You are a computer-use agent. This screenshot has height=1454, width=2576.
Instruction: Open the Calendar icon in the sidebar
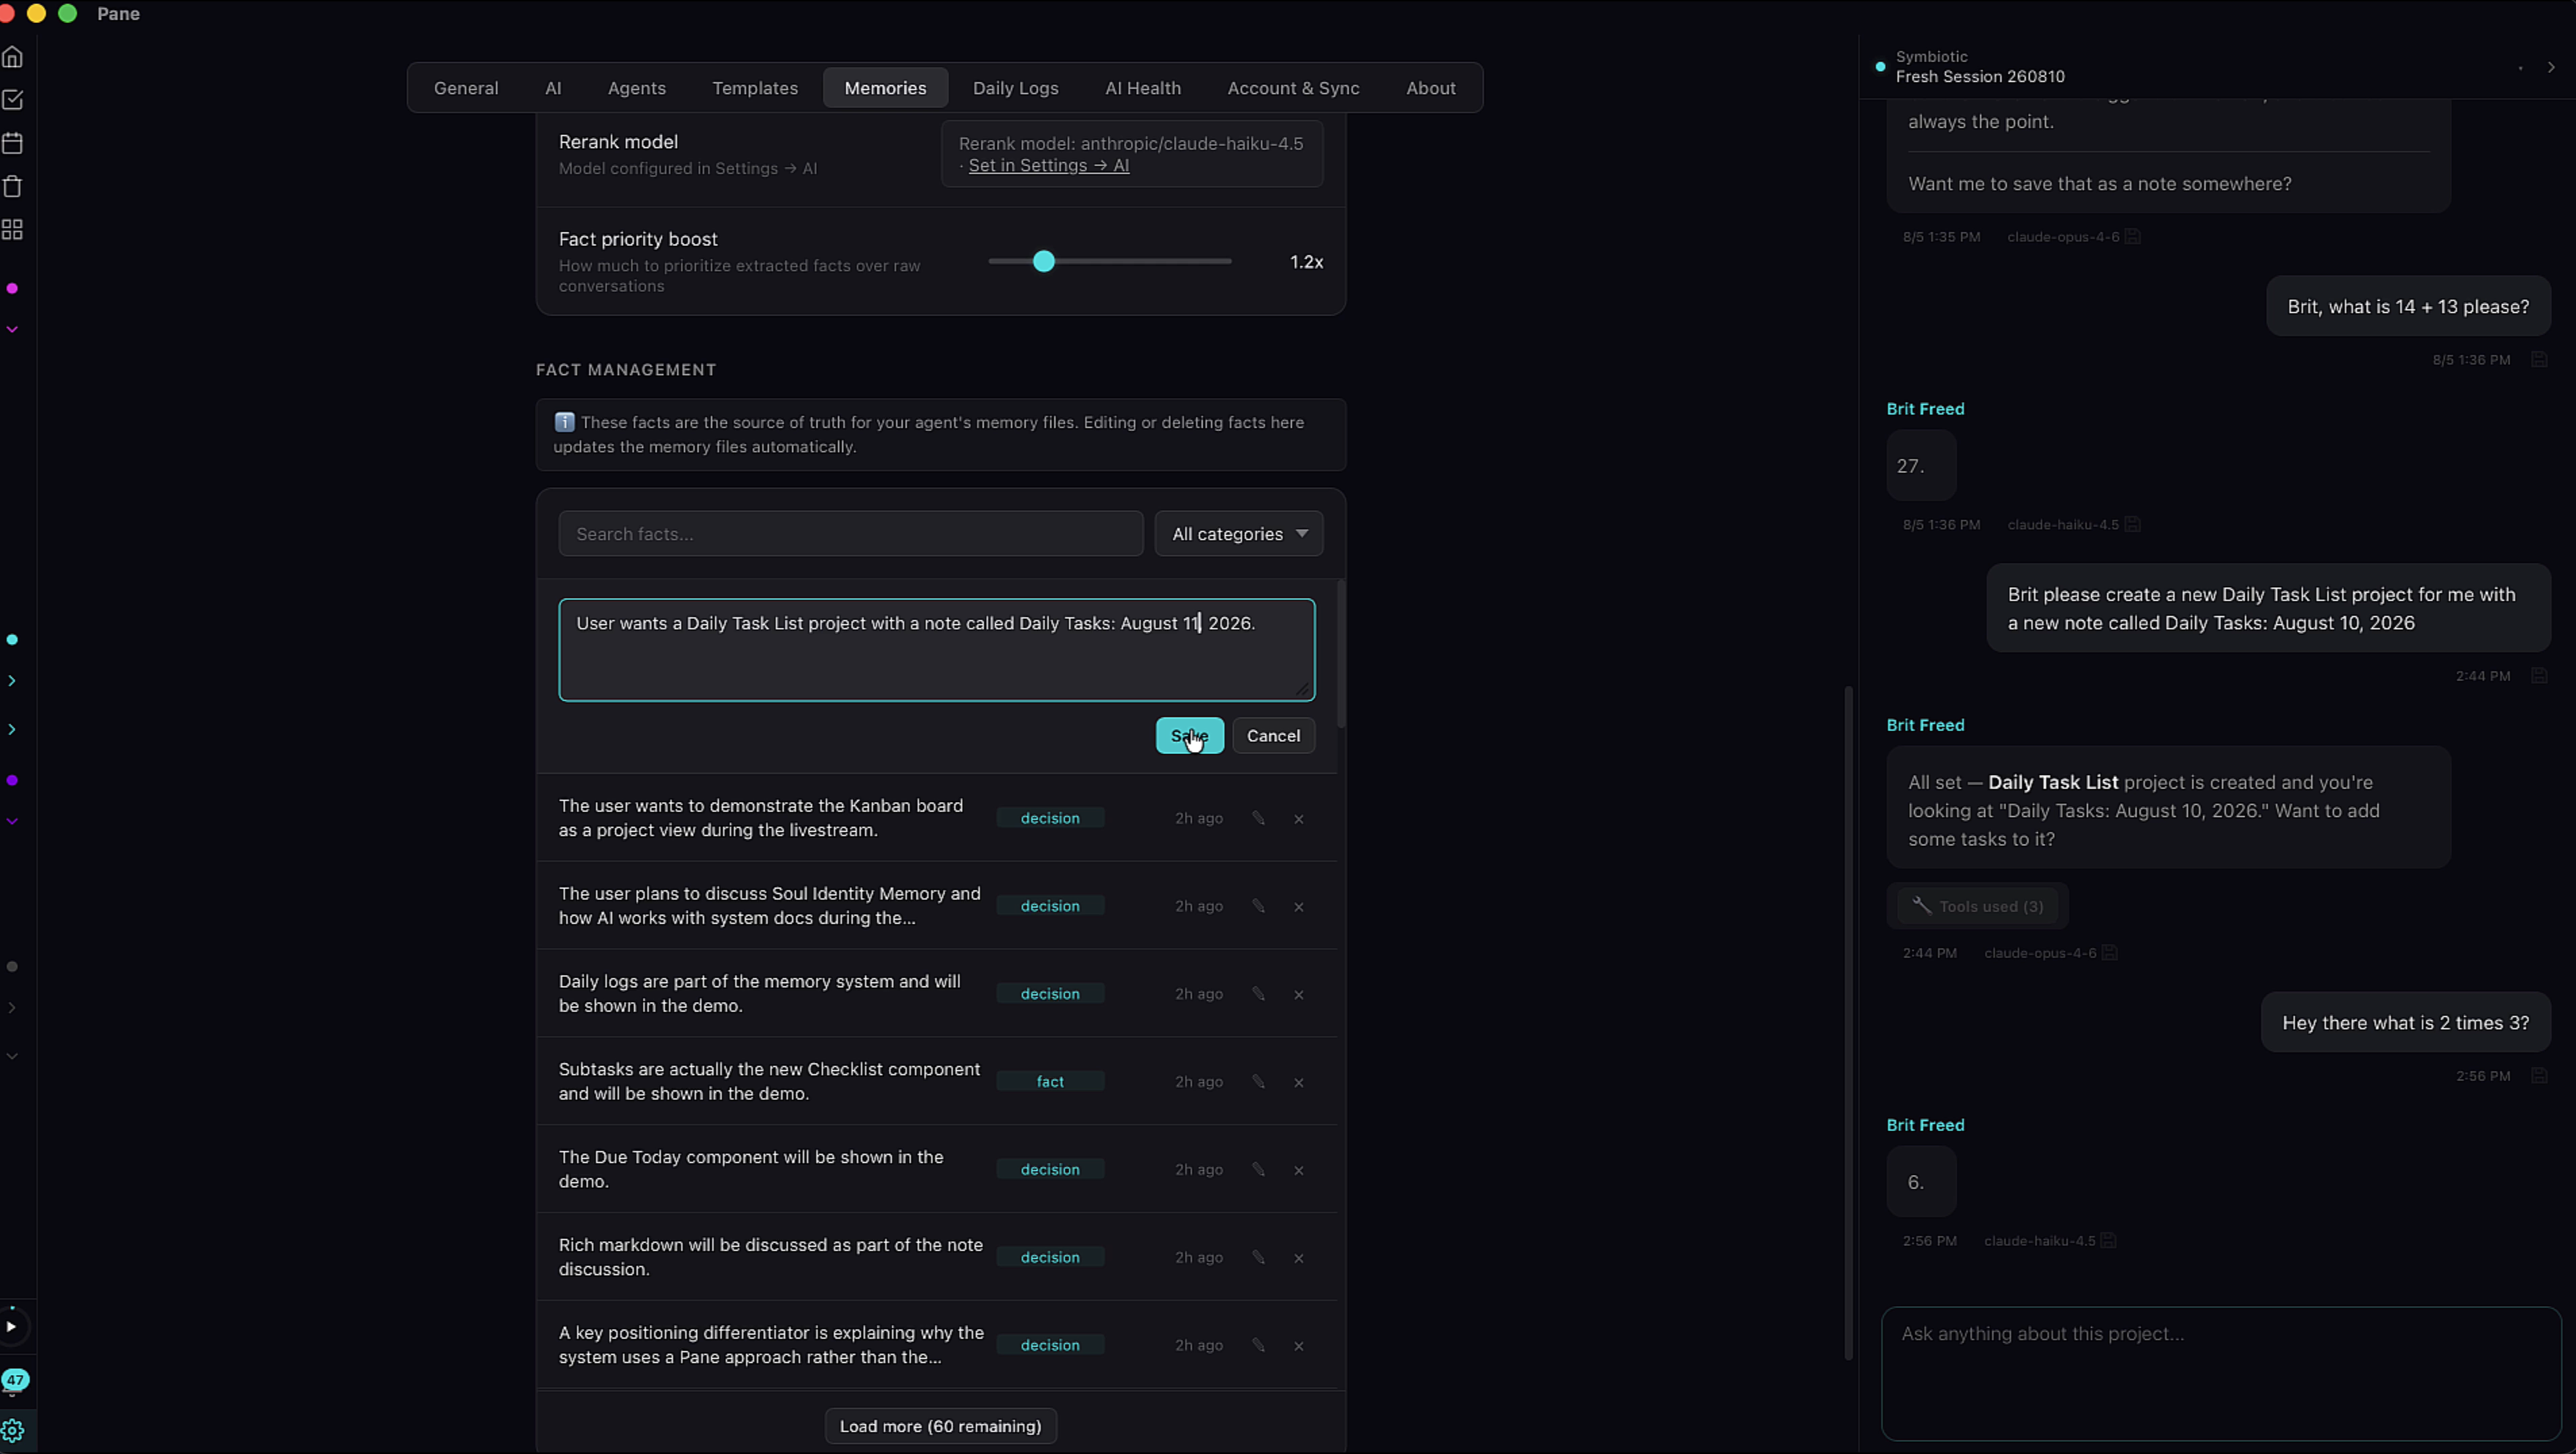(x=13, y=143)
